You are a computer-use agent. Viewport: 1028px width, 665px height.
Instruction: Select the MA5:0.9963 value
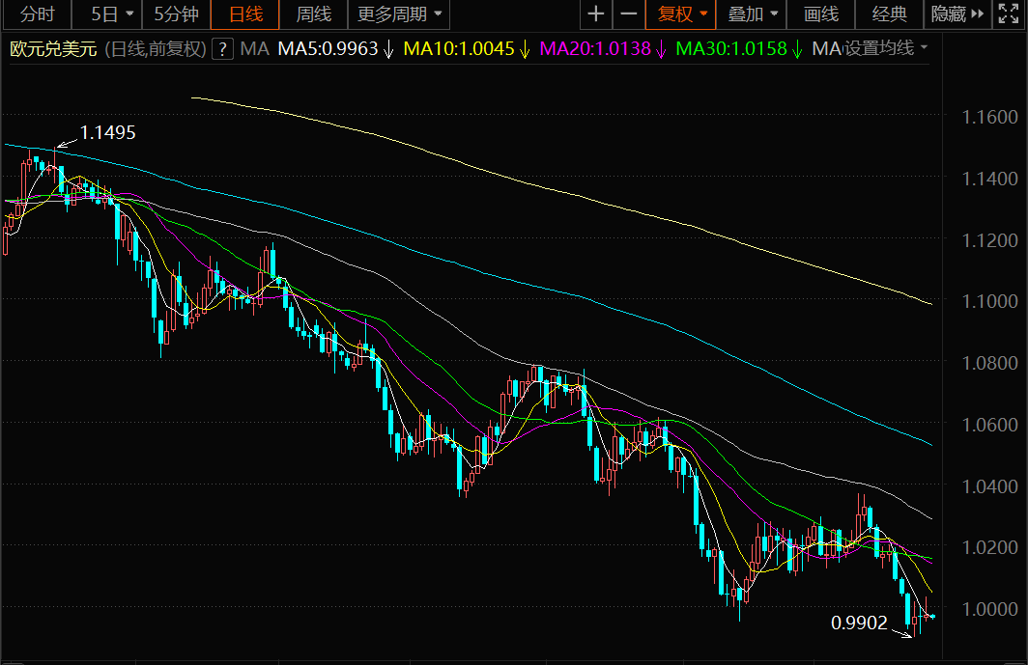tap(328, 48)
